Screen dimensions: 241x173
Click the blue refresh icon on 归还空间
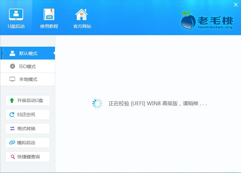click(12, 114)
